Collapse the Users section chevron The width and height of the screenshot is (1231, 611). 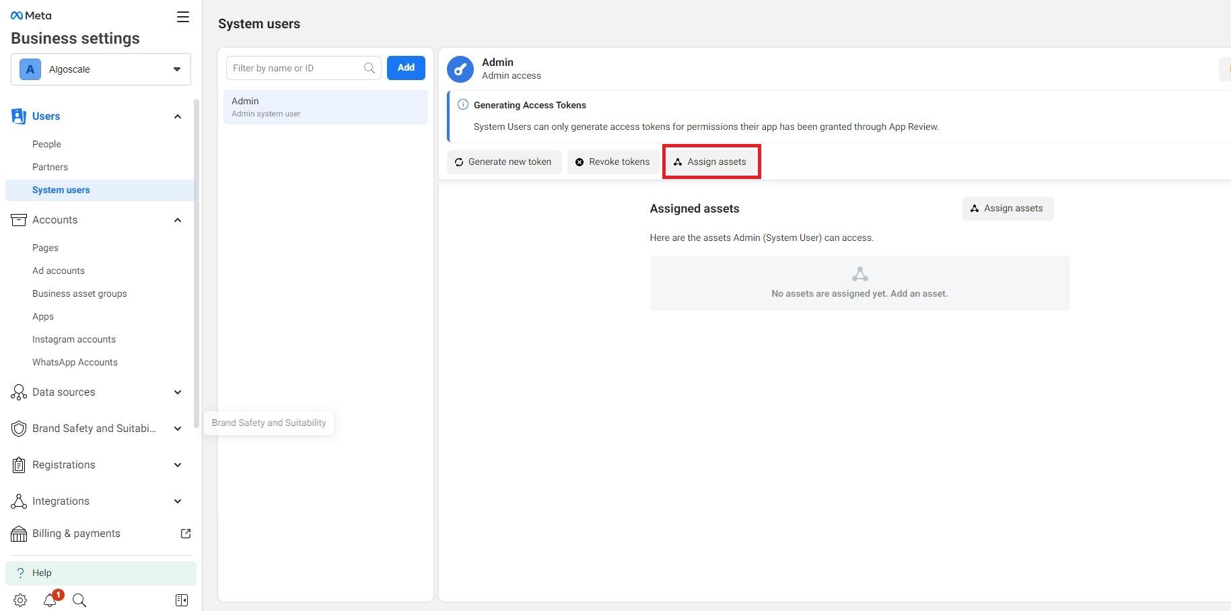point(178,116)
